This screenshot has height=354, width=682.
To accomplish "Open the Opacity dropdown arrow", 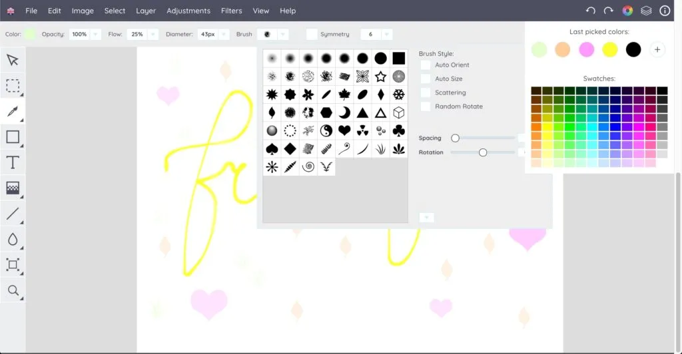I will (95, 34).
